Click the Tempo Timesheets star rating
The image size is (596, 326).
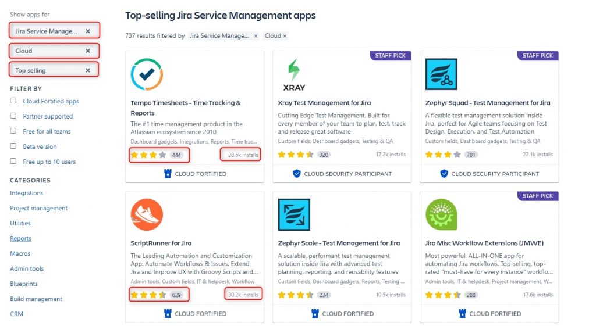click(x=148, y=155)
